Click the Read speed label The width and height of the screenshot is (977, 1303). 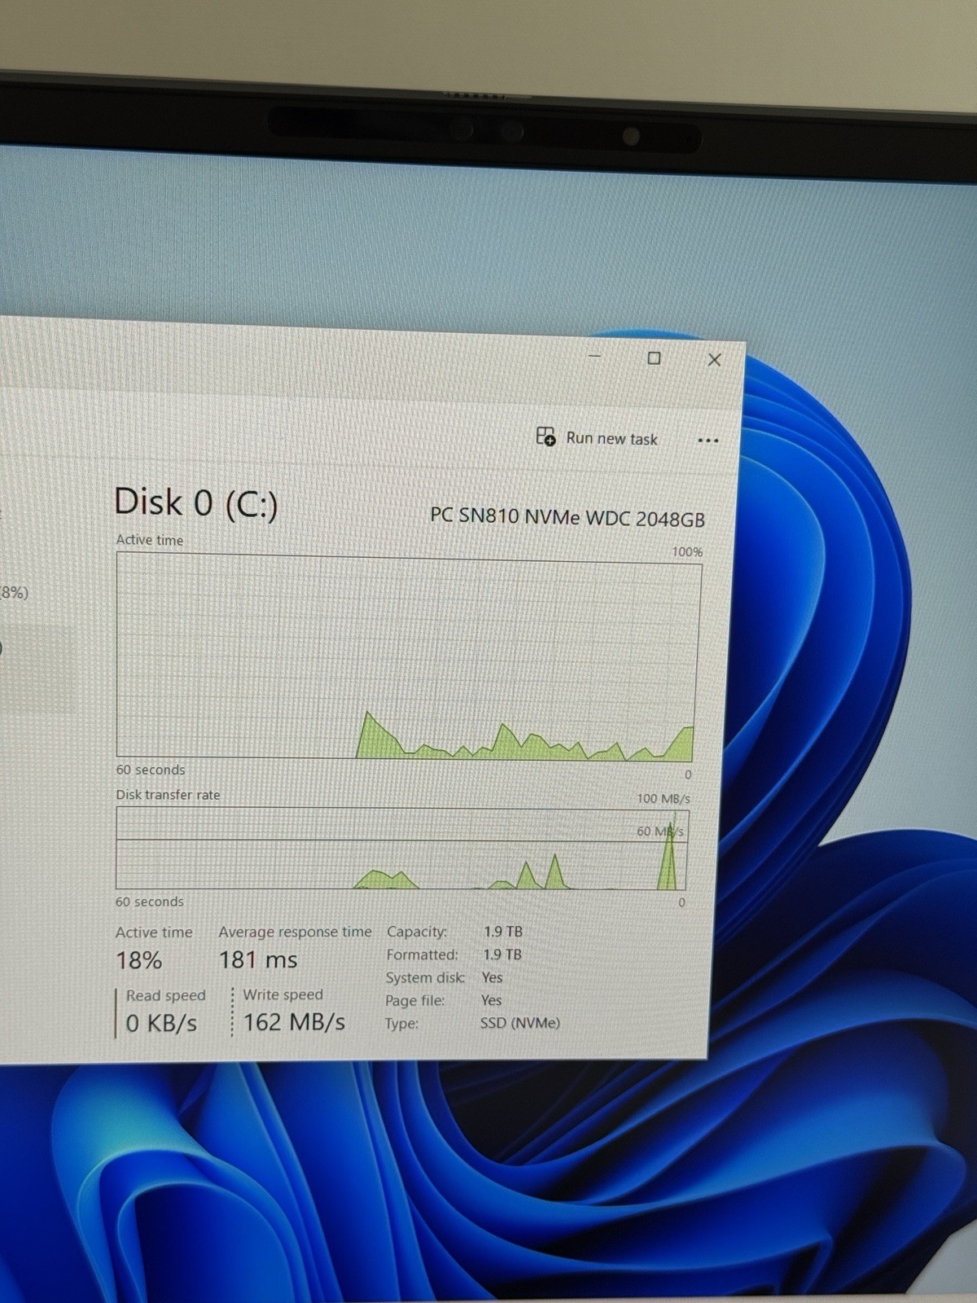166,995
